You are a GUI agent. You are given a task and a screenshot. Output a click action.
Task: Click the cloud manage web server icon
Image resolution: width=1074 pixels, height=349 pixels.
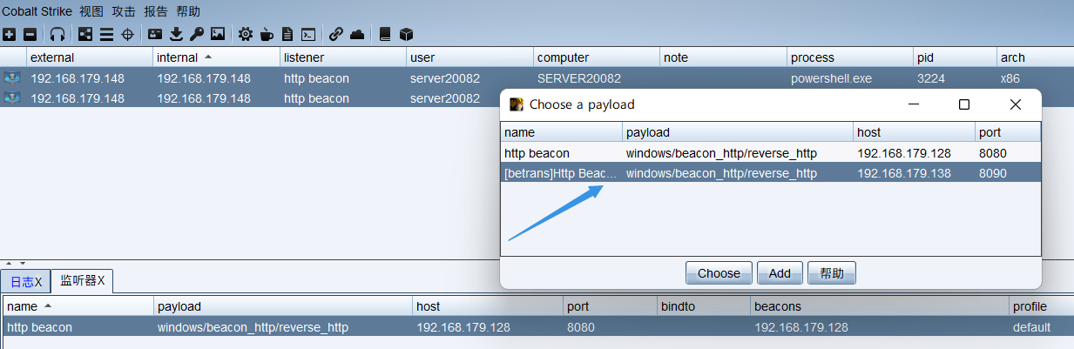(x=357, y=34)
